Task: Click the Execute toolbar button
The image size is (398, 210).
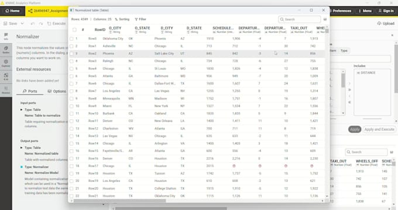Action: pyautogui.click(x=57, y=23)
